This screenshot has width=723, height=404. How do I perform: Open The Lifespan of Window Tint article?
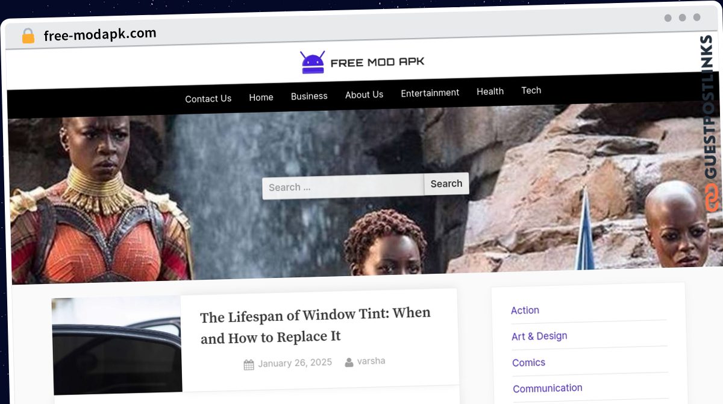pos(316,325)
